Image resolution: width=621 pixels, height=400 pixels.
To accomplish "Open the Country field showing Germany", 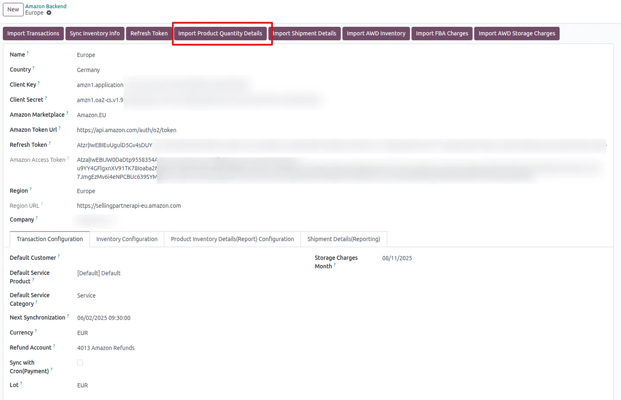I will click(88, 70).
